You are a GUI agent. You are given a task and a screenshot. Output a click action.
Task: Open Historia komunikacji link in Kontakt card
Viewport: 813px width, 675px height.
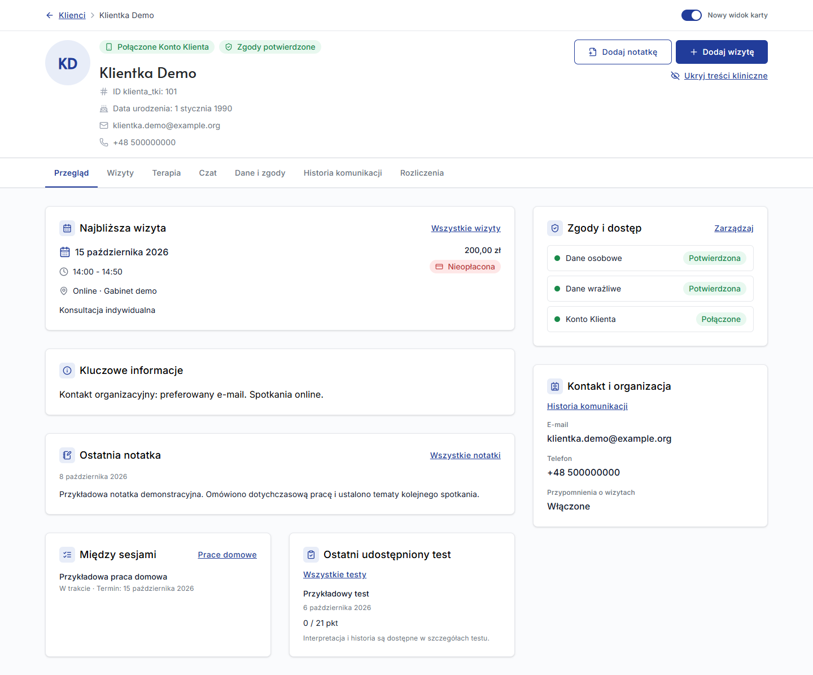(x=587, y=406)
